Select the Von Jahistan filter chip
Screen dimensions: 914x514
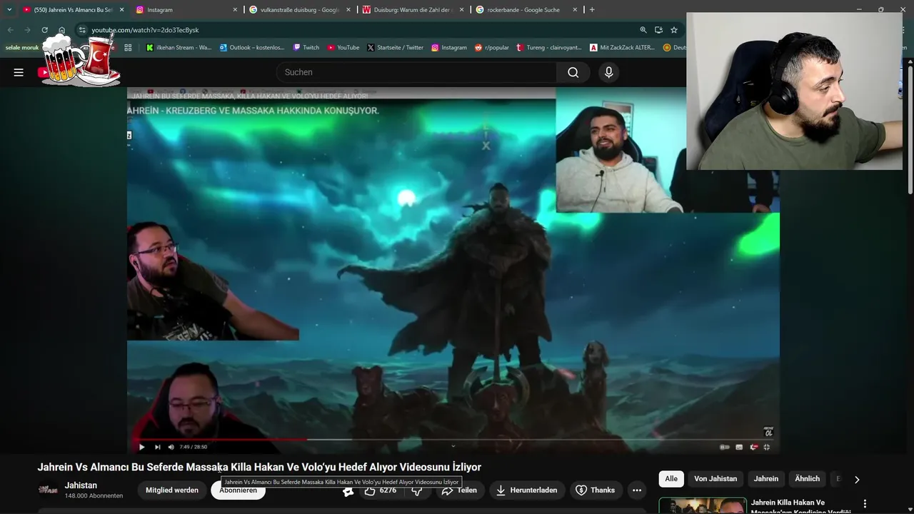tap(715, 479)
